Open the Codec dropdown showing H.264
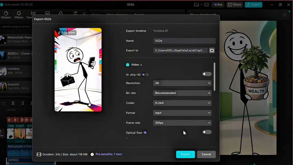The image size is (293, 165). (182, 103)
